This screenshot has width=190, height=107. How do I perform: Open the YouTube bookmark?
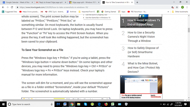pos(29,12)
